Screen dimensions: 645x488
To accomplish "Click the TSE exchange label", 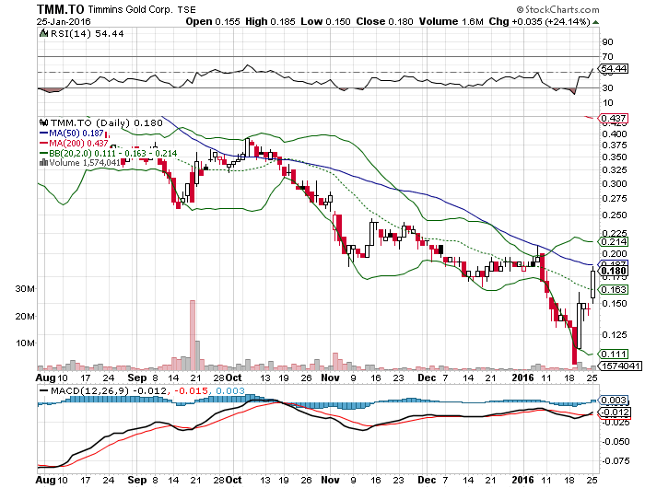I will 186,9.
